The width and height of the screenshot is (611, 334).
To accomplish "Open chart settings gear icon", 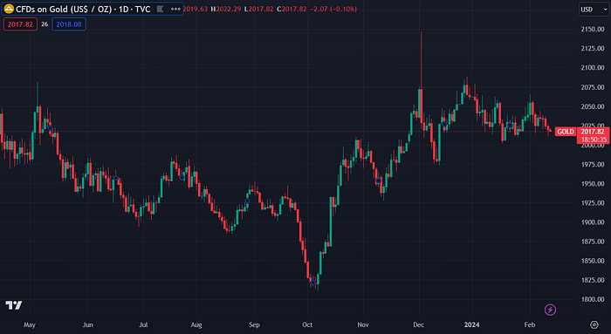I will [x=594, y=324].
